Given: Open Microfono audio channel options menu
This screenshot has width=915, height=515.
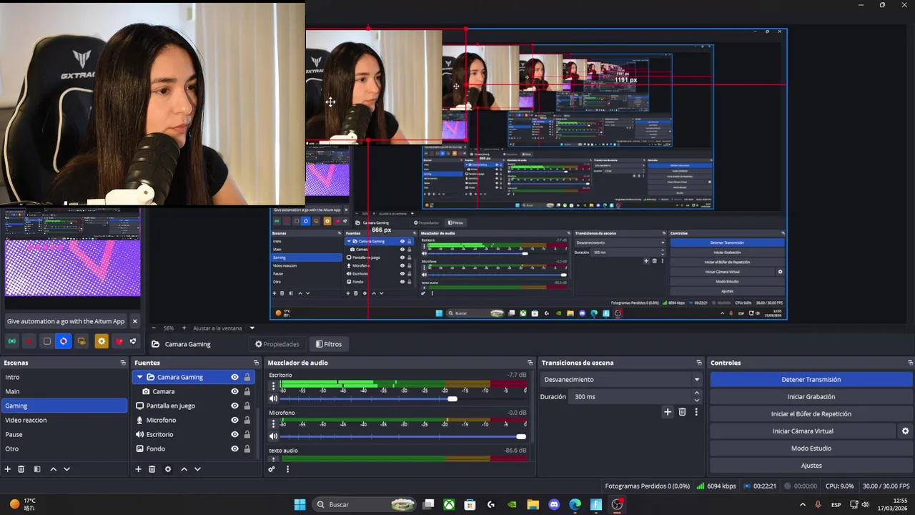Looking at the screenshot, I should pyautogui.click(x=273, y=424).
